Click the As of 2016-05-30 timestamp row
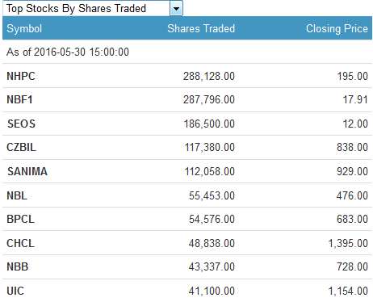373x302 pixels. pyautogui.click(x=187, y=52)
